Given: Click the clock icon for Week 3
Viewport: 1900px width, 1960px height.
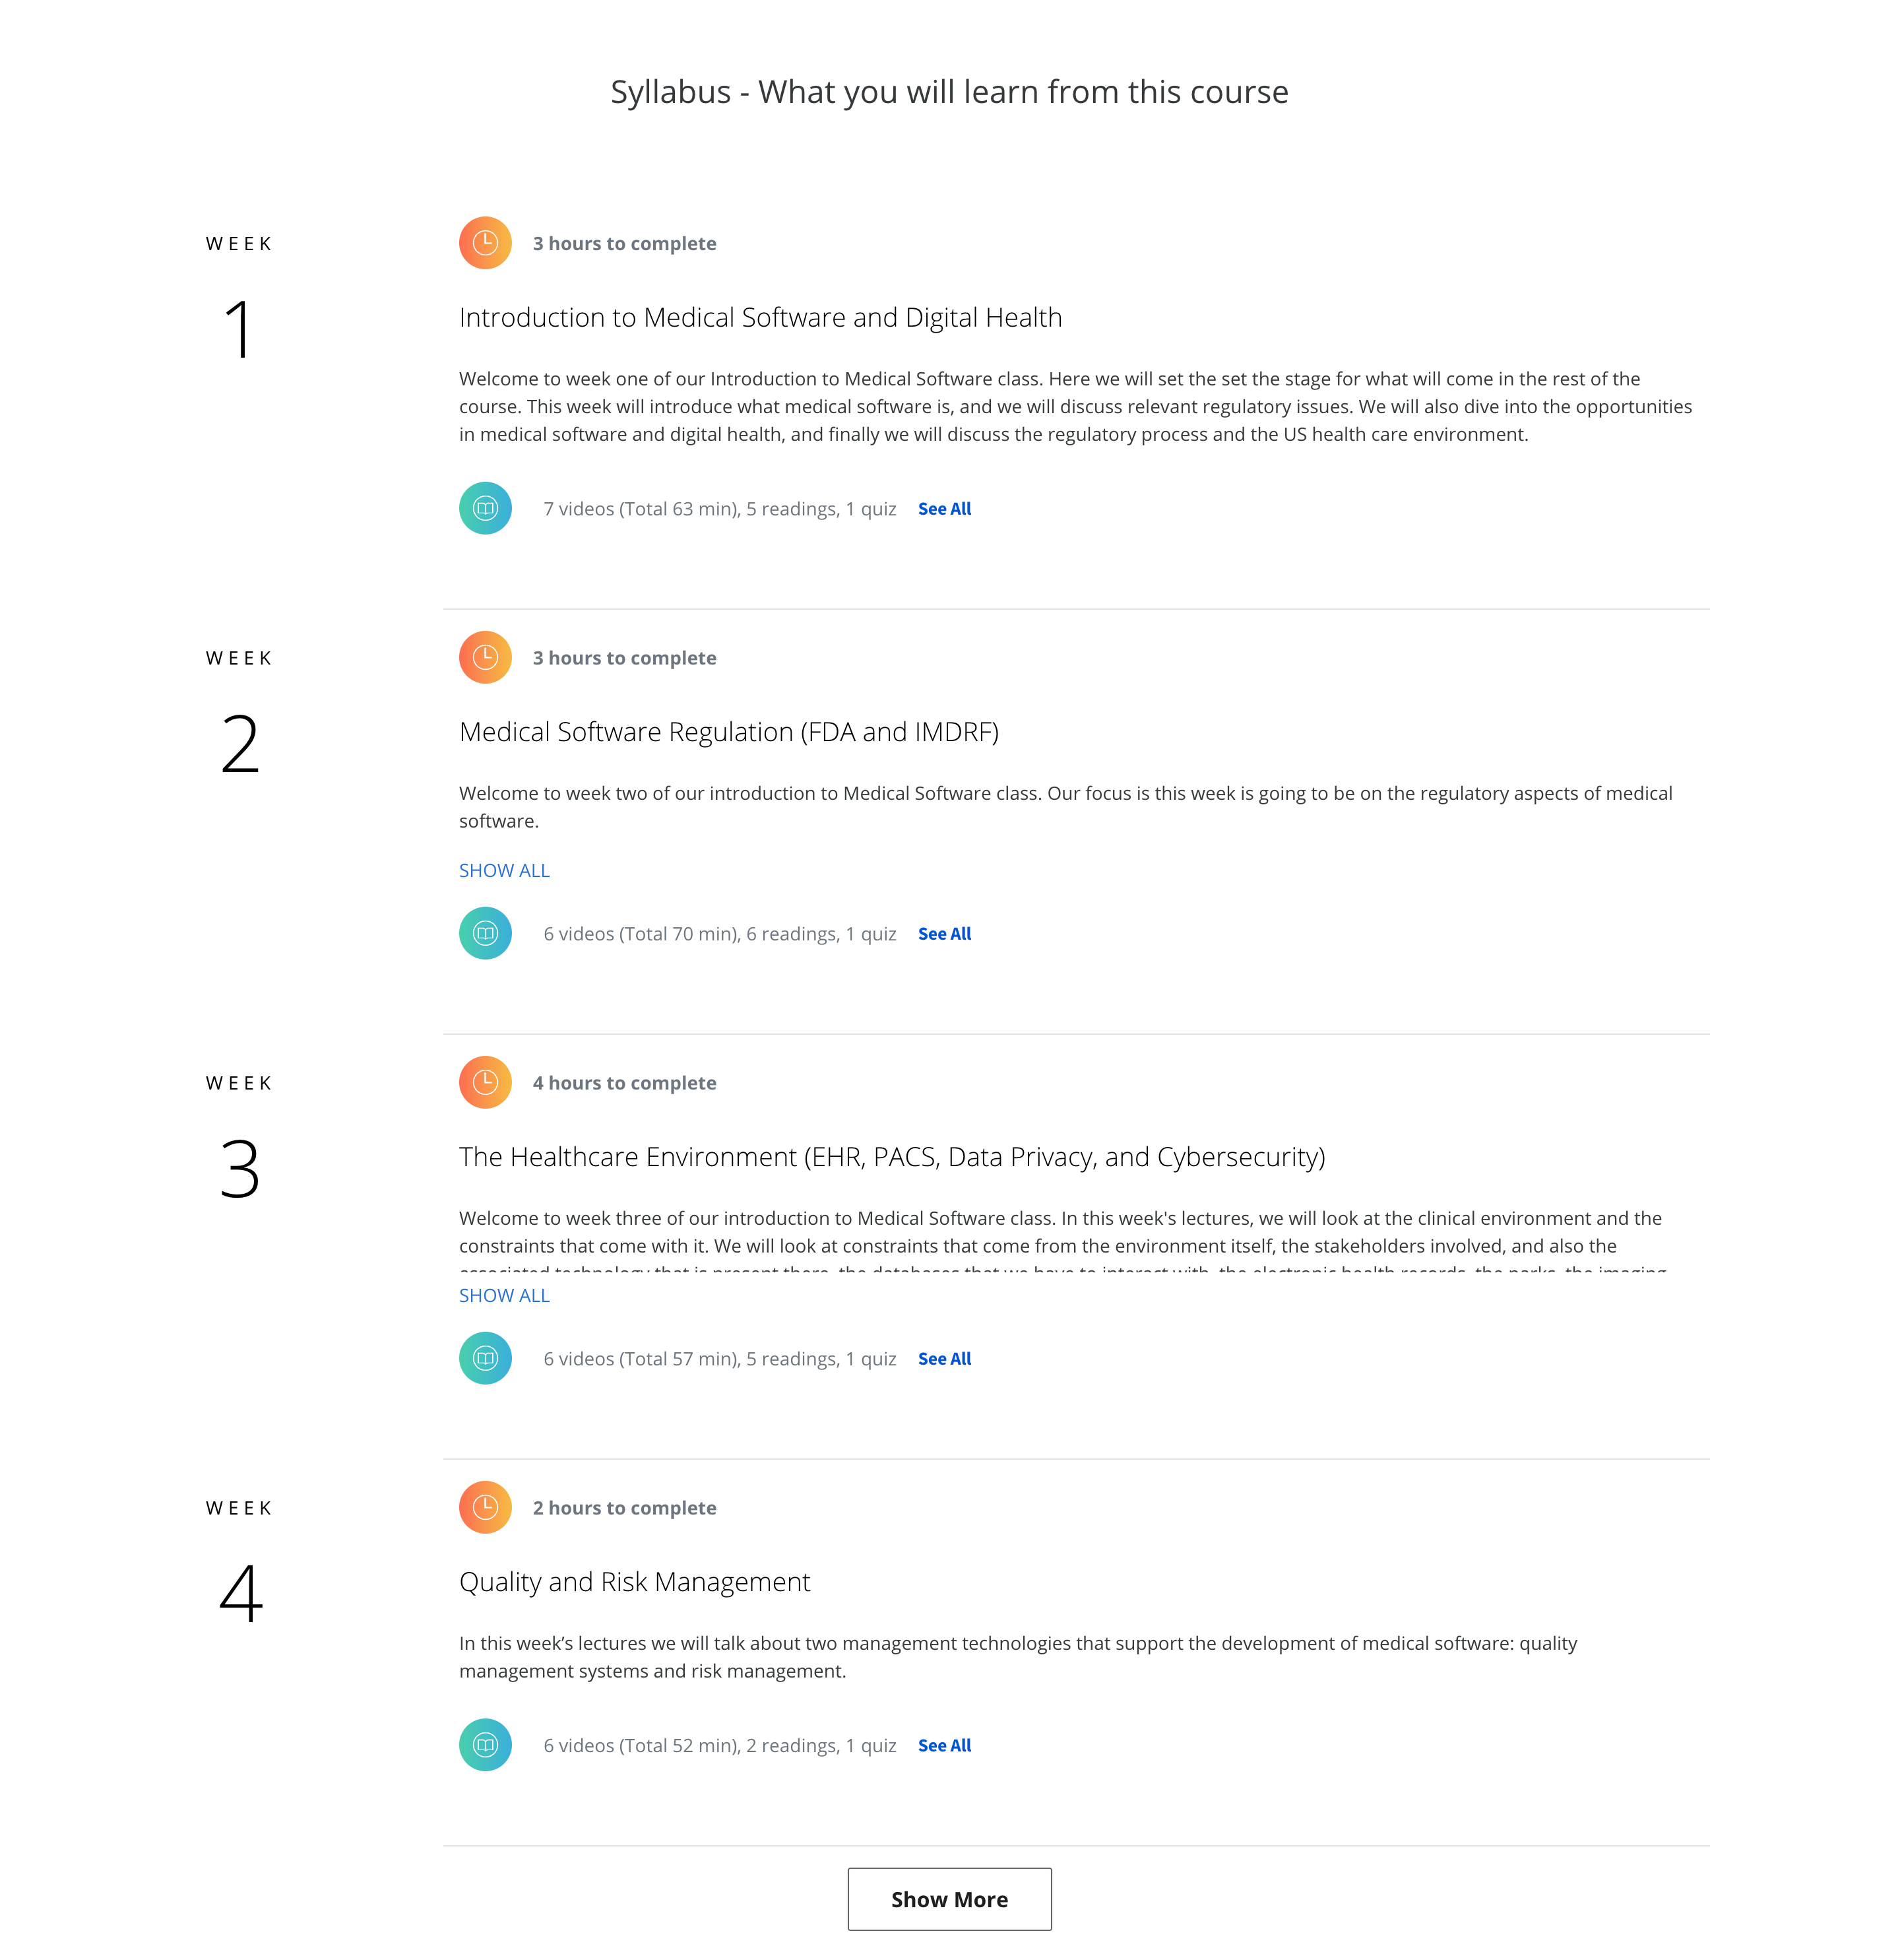Looking at the screenshot, I should click(x=485, y=1082).
